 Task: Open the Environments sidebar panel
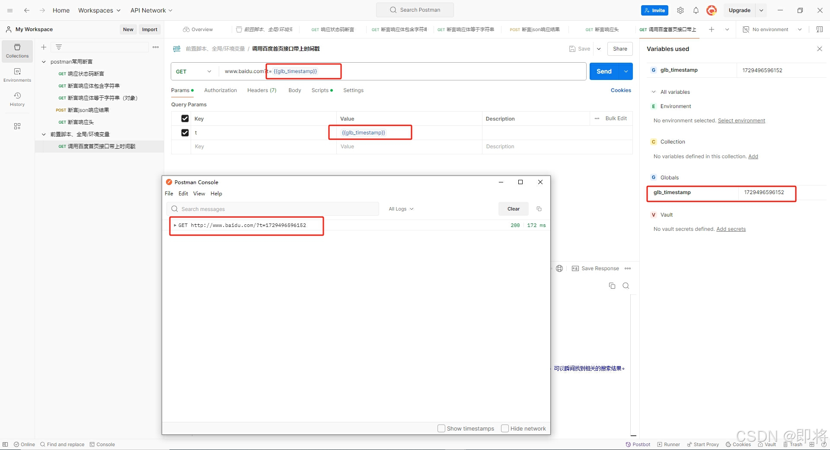click(x=17, y=75)
